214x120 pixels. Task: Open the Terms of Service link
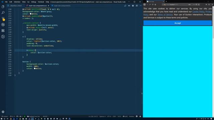pos(165,15)
